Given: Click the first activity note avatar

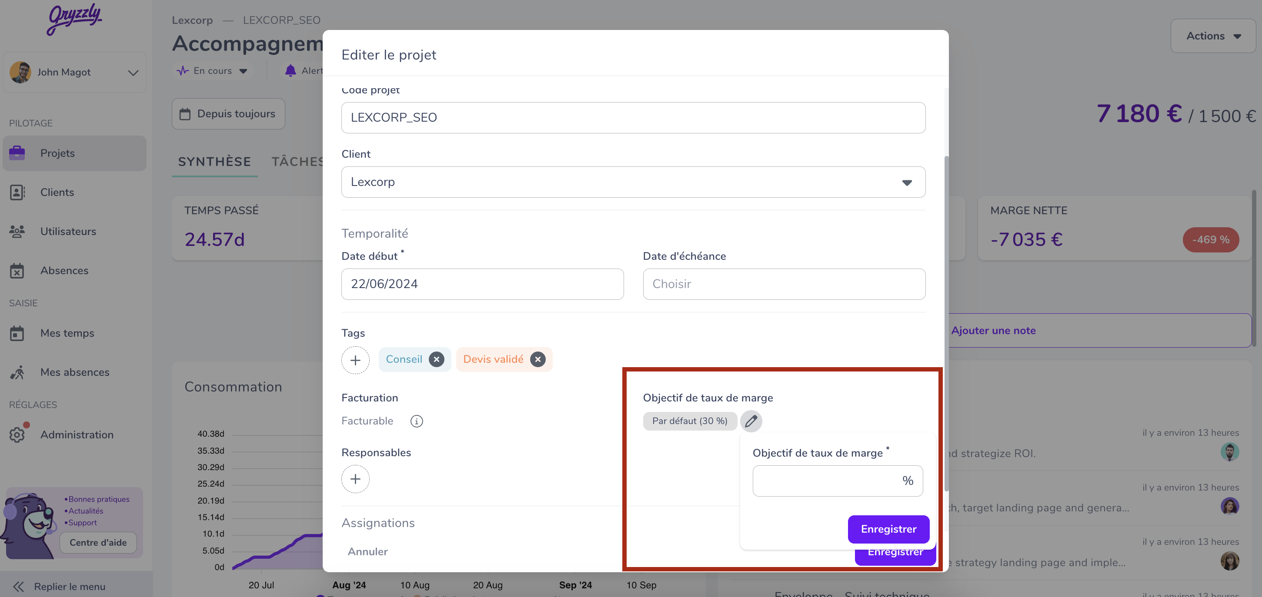Looking at the screenshot, I should point(1230,452).
